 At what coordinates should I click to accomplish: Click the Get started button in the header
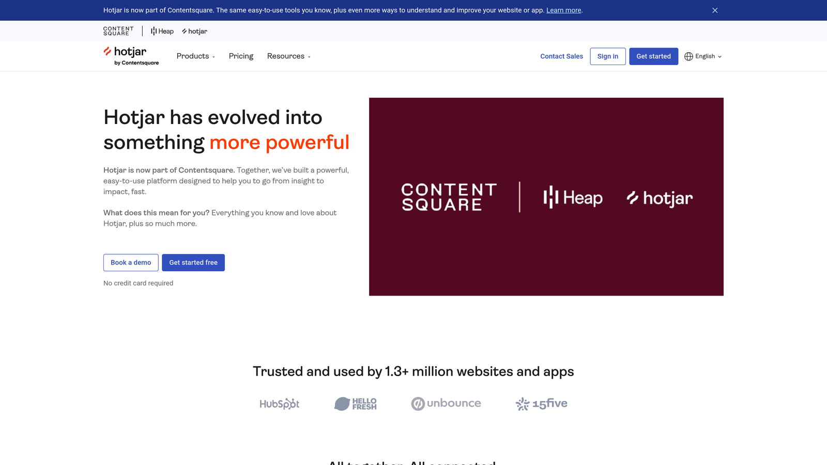click(x=653, y=56)
